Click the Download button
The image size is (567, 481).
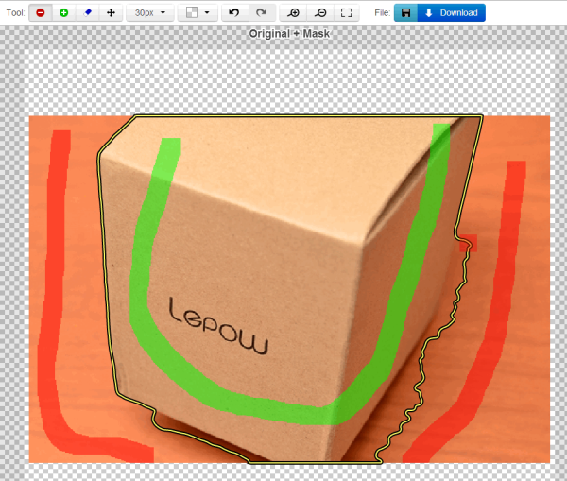point(452,13)
